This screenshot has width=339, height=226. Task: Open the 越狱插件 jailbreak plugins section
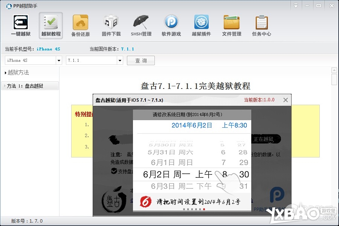tap(201, 25)
